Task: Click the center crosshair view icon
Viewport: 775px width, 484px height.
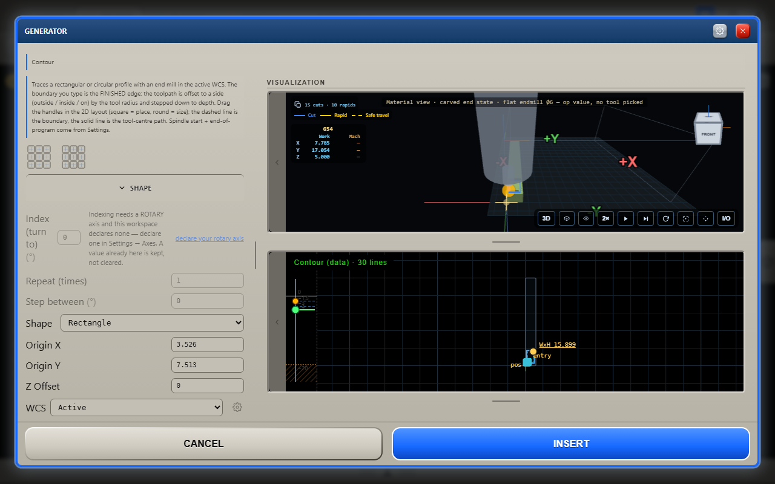Action: [705, 218]
